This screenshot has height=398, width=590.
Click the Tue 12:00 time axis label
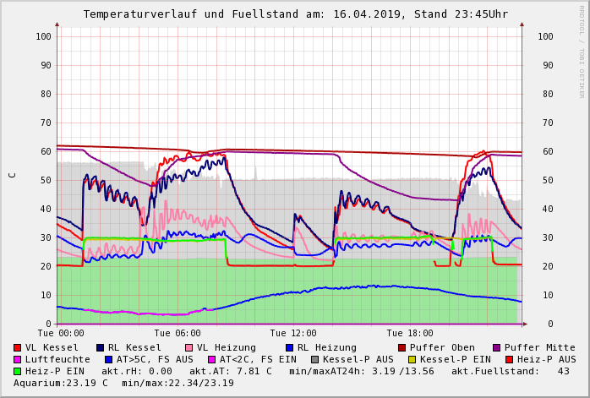(x=293, y=333)
